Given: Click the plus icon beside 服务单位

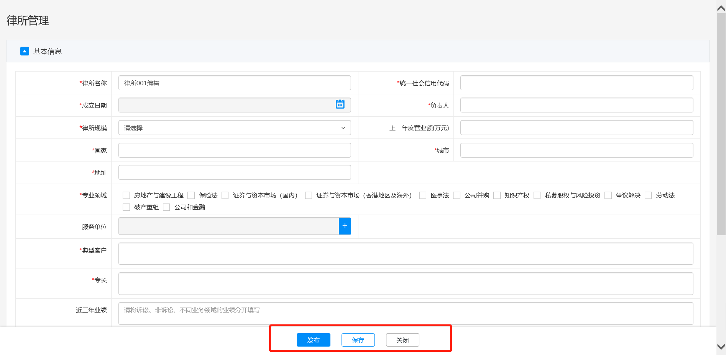Looking at the screenshot, I should pos(345,226).
